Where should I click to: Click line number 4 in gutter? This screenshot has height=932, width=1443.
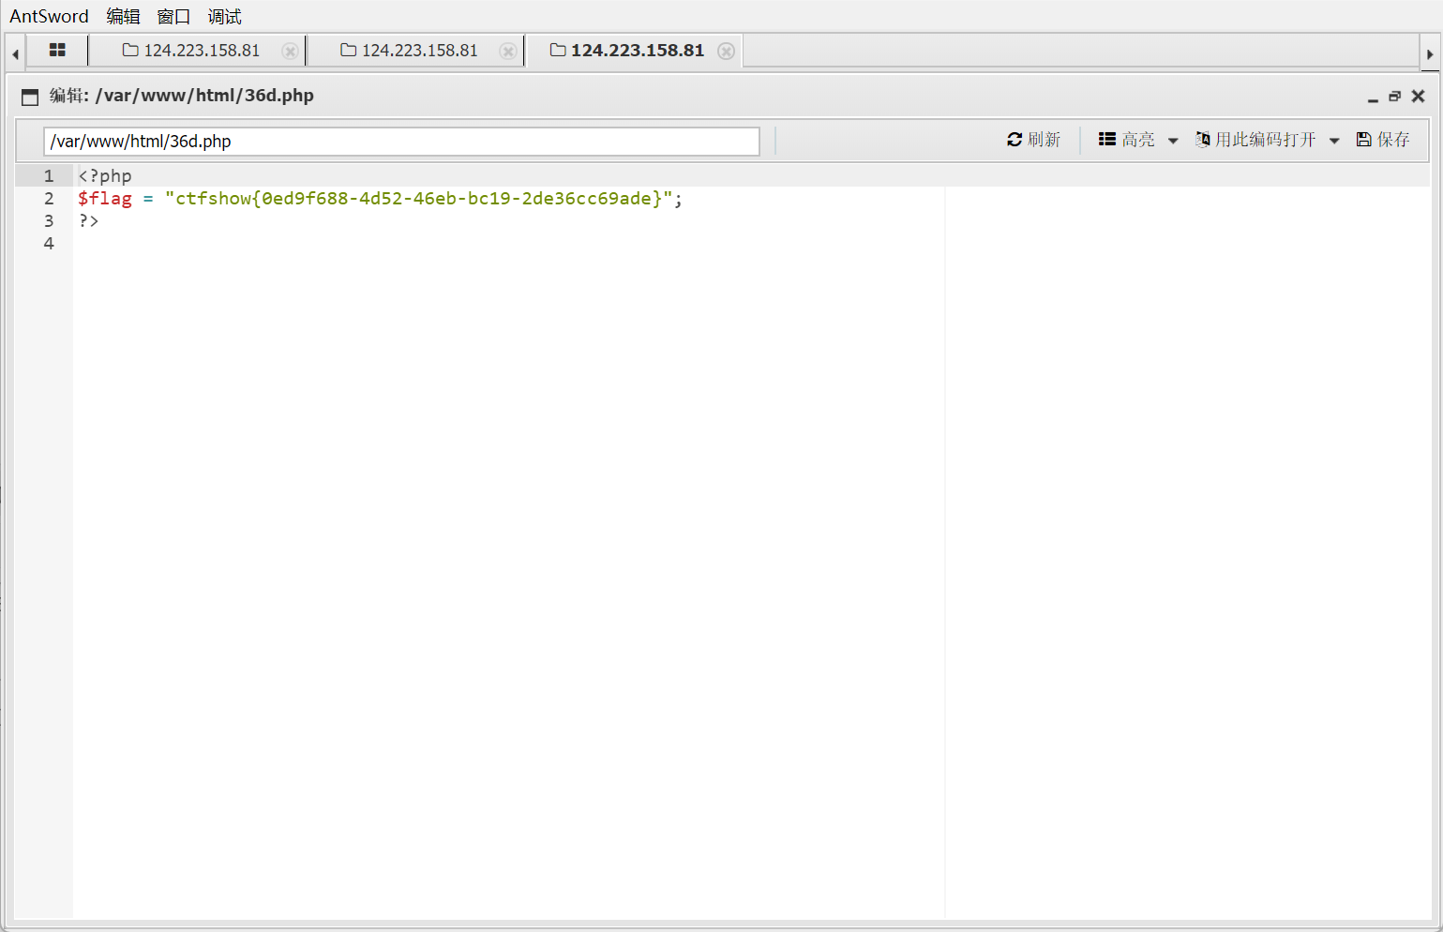tap(49, 243)
